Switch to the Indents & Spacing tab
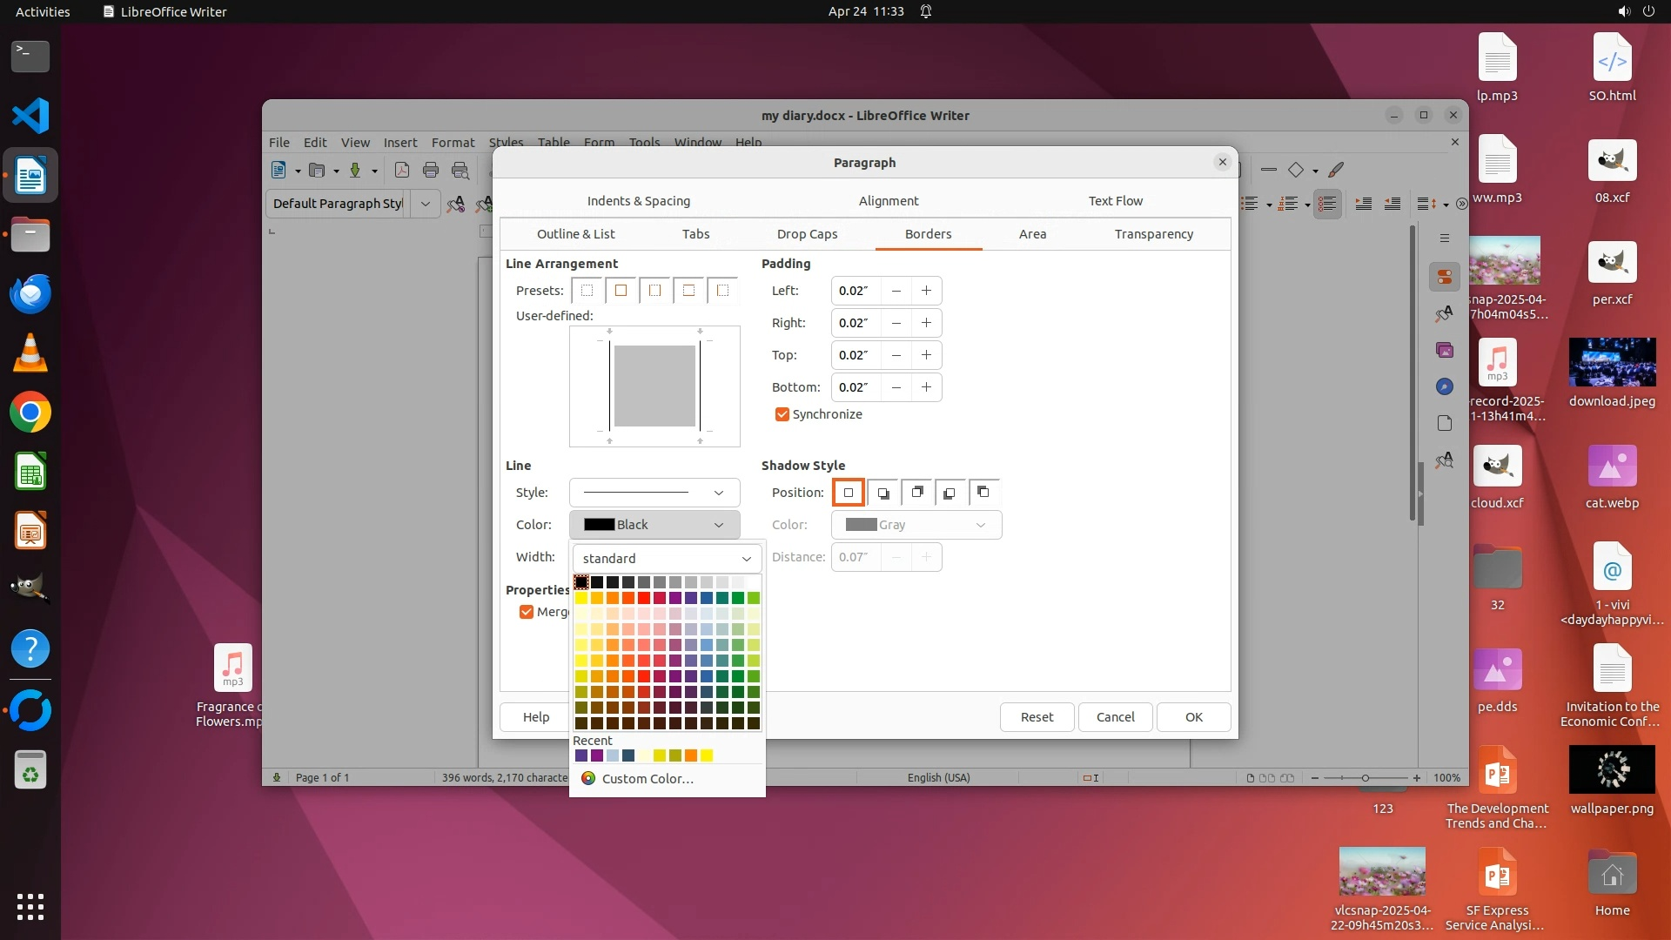Image resolution: width=1671 pixels, height=940 pixels. tap(638, 201)
